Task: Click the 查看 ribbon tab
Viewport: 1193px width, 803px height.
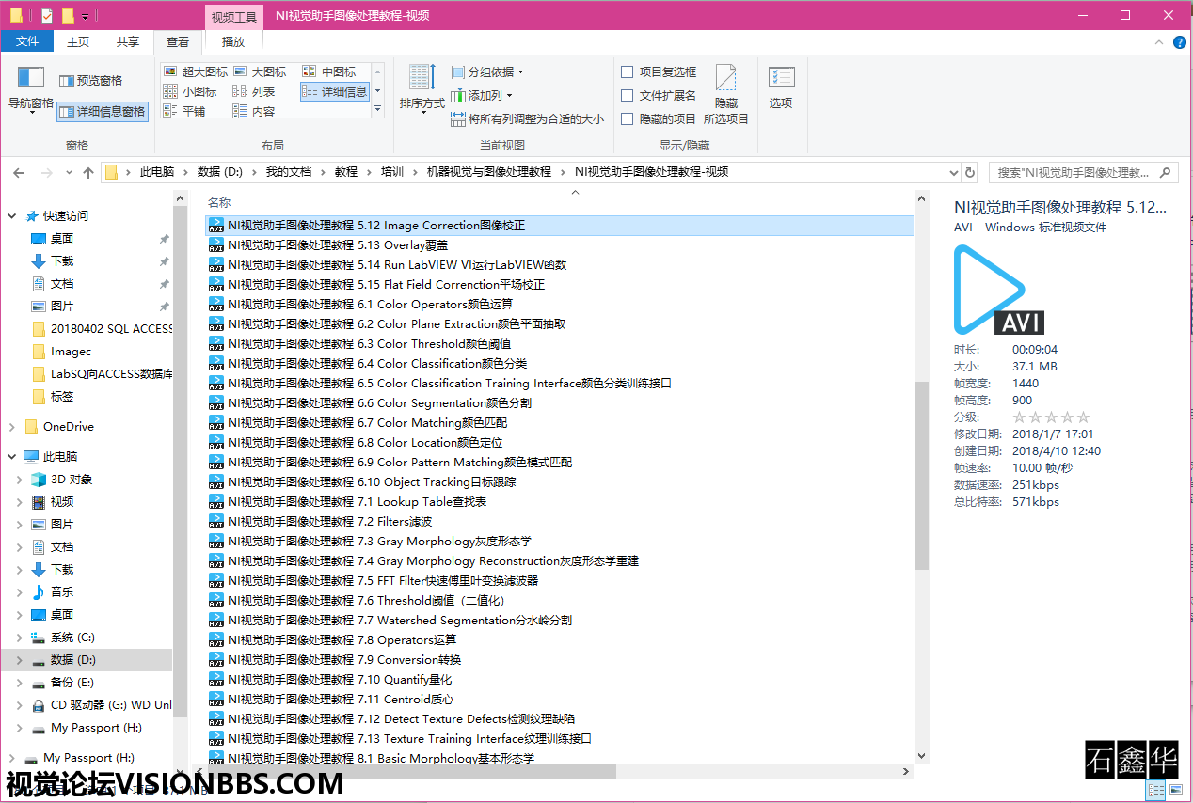Action: pos(178,41)
